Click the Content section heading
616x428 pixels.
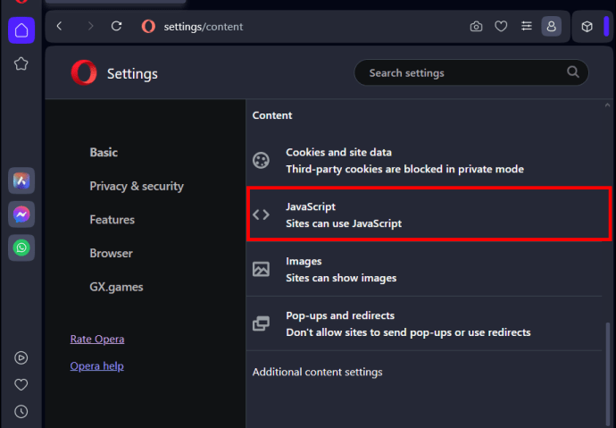[x=272, y=115]
